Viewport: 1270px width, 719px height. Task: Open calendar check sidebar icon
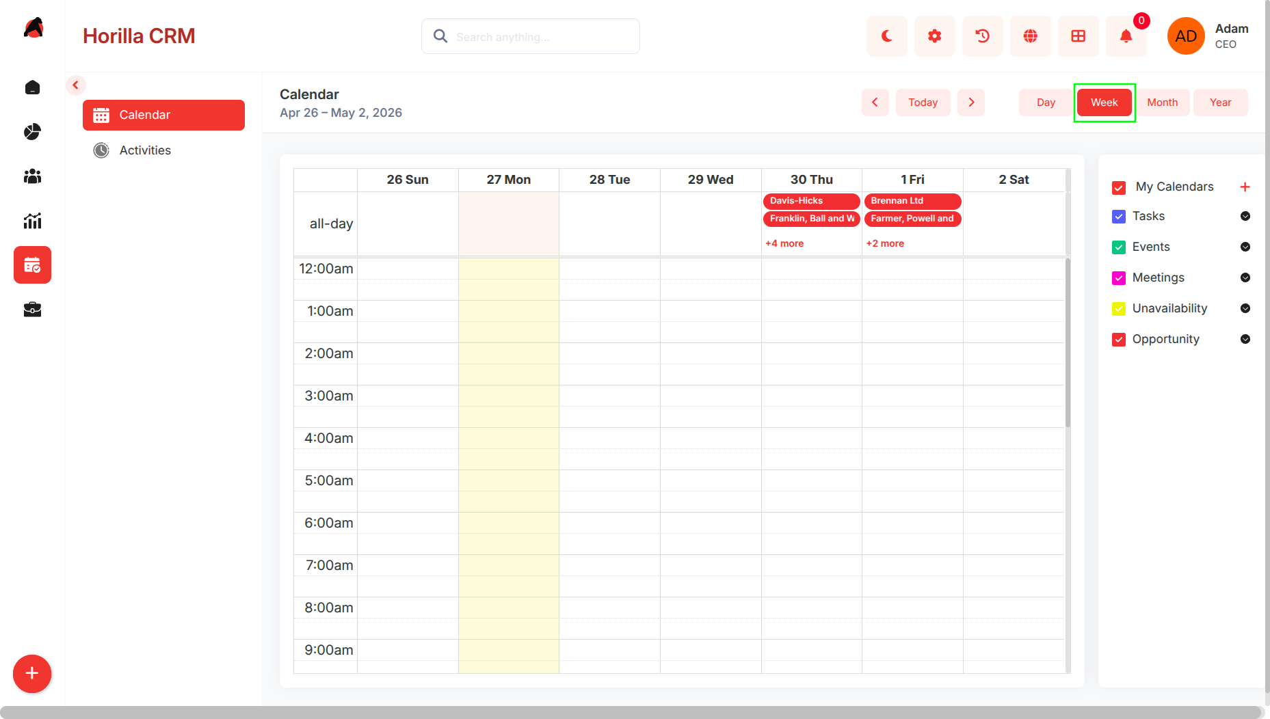32,265
